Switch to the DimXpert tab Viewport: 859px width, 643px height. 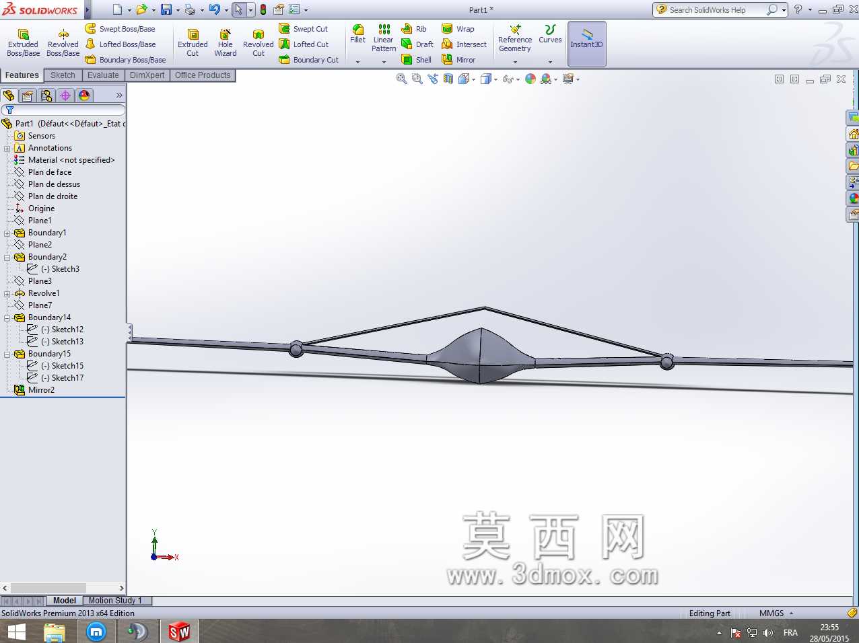(147, 75)
